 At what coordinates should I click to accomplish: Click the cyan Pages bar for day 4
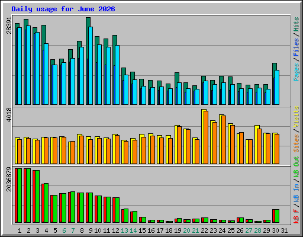(46, 74)
